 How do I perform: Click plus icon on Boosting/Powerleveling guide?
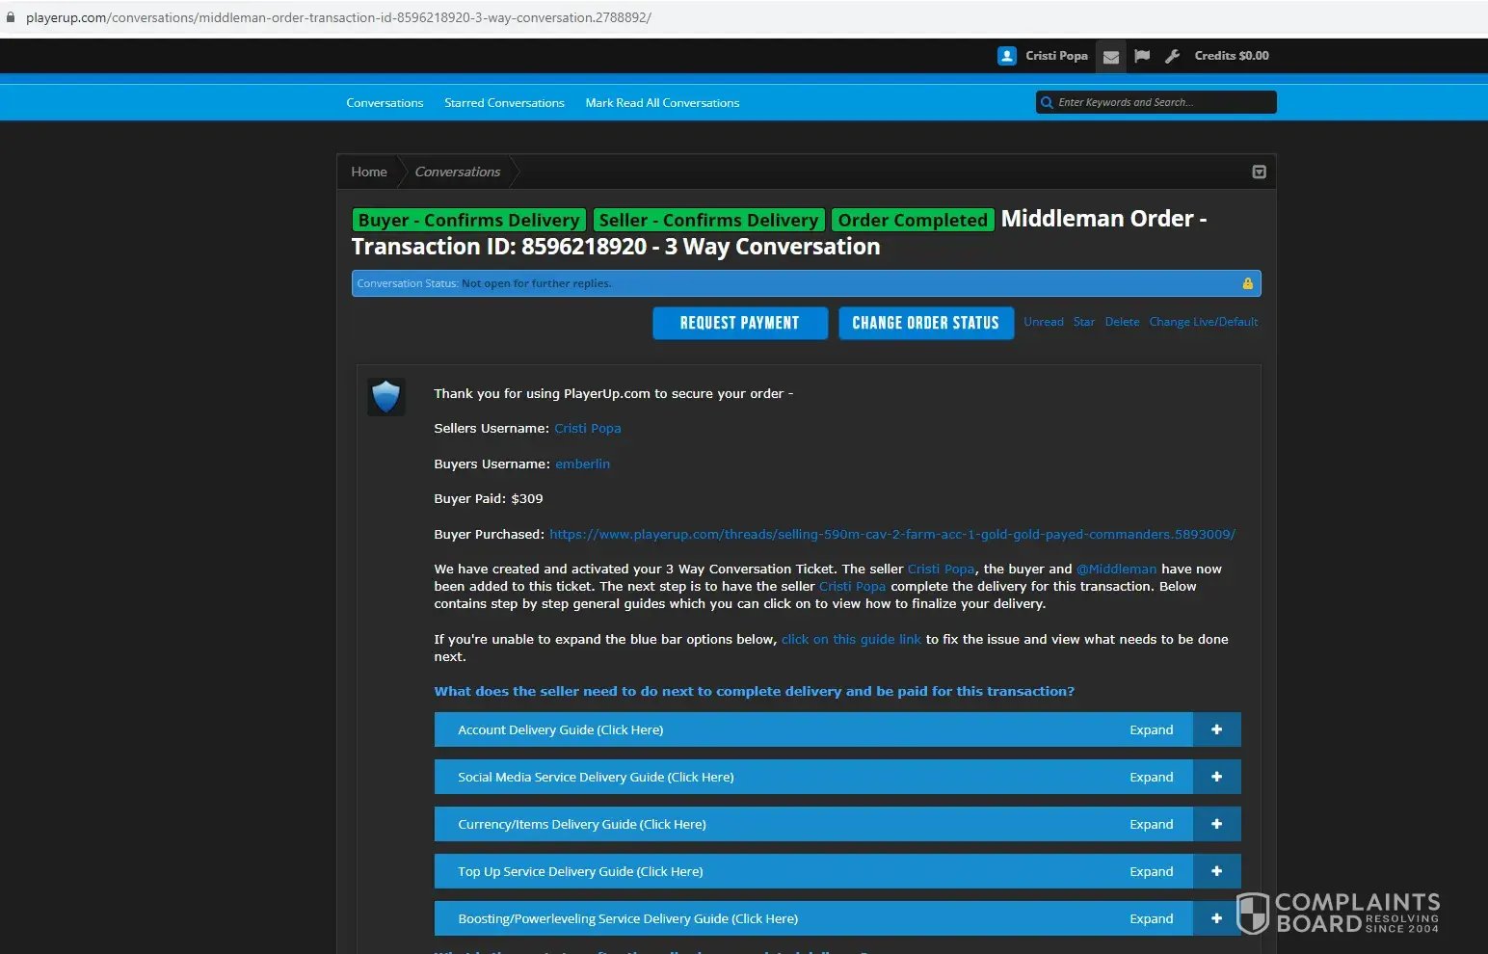1217,918
